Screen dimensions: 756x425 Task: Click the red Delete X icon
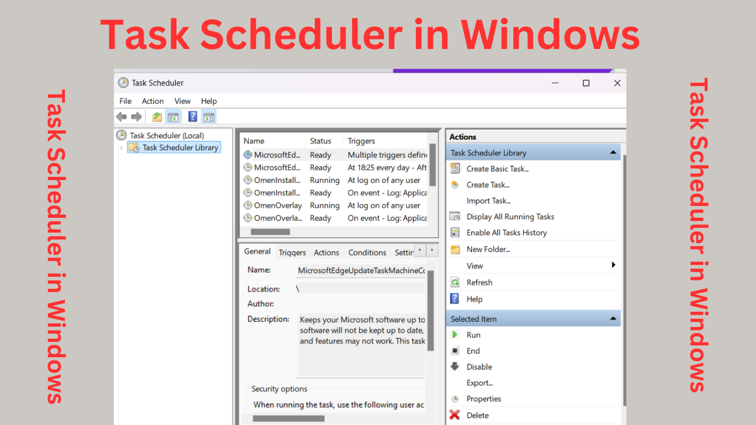(455, 415)
